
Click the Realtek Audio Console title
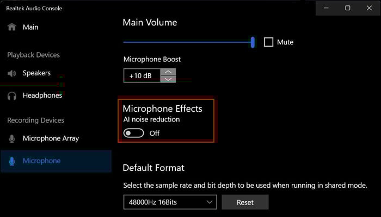[x=34, y=8]
